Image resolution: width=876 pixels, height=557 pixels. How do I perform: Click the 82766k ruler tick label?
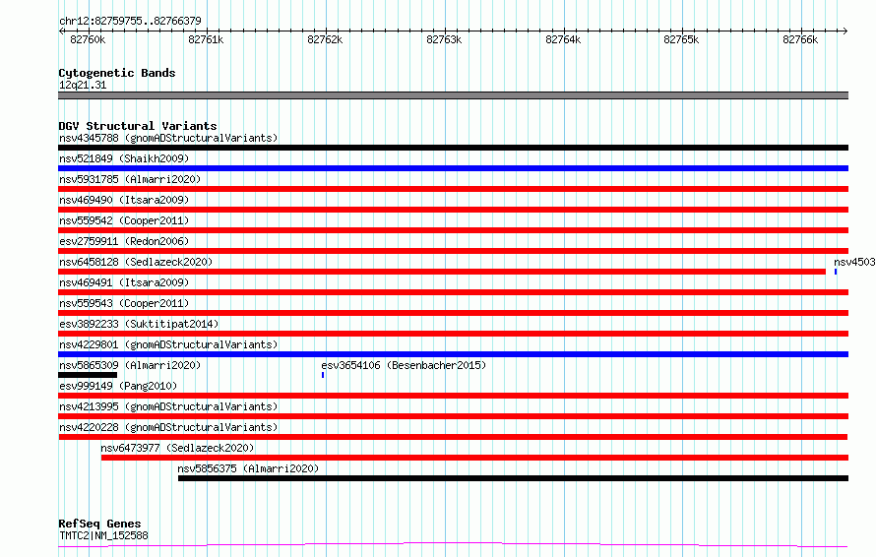(800, 39)
